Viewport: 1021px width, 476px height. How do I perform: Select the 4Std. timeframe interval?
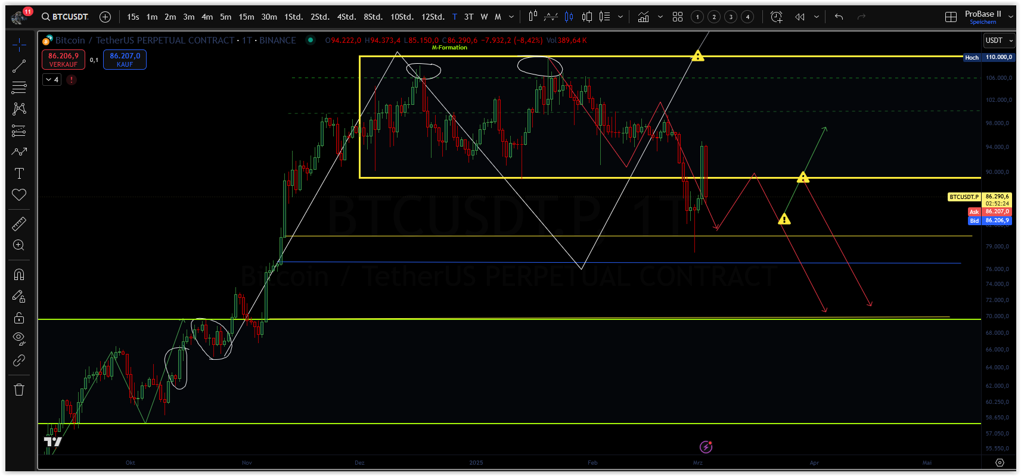pos(346,17)
